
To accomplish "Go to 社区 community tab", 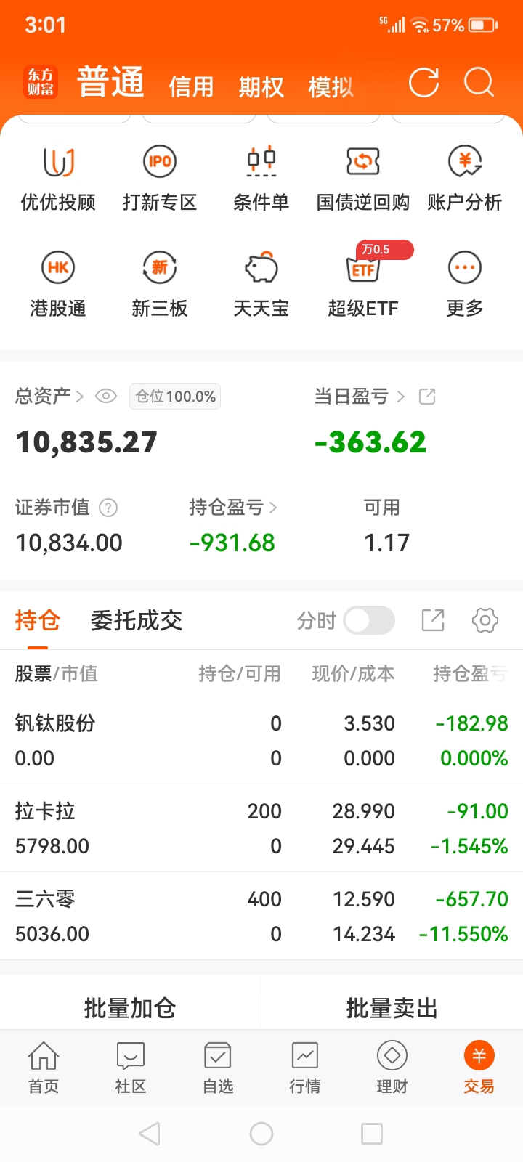I will tap(131, 1067).
